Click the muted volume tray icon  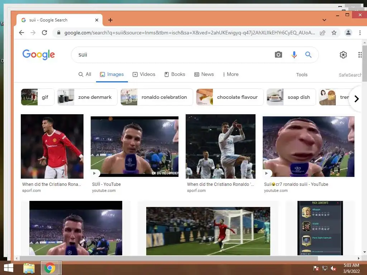[333, 268]
